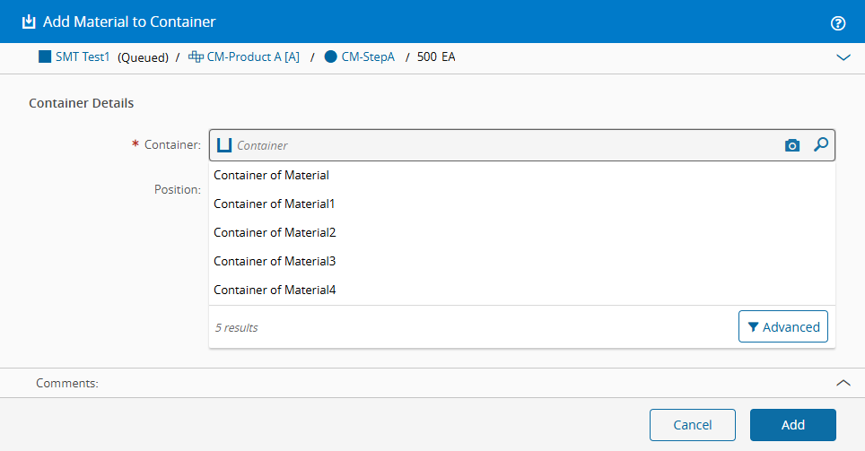Click the CM-StepA circle icon
The width and height of the screenshot is (865, 451).
click(330, 56)
